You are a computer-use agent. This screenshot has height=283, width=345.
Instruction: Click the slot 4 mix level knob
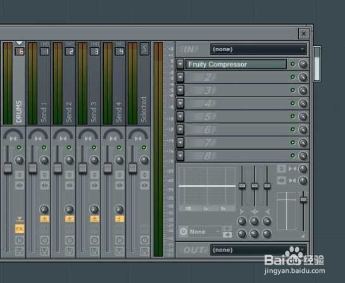(303, 104)
